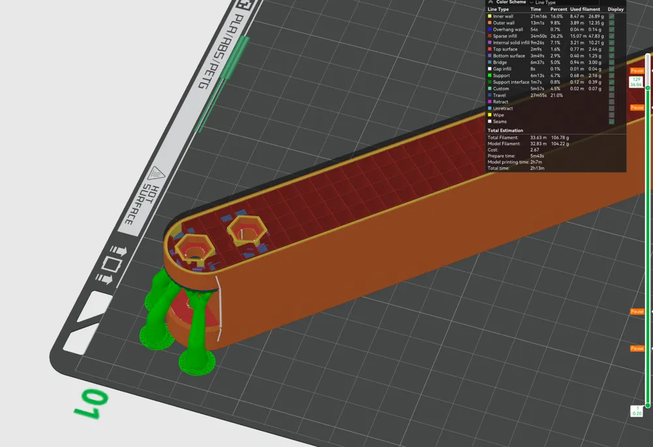
Task: Click the 'Percent' column header
Action: point(558,9)
